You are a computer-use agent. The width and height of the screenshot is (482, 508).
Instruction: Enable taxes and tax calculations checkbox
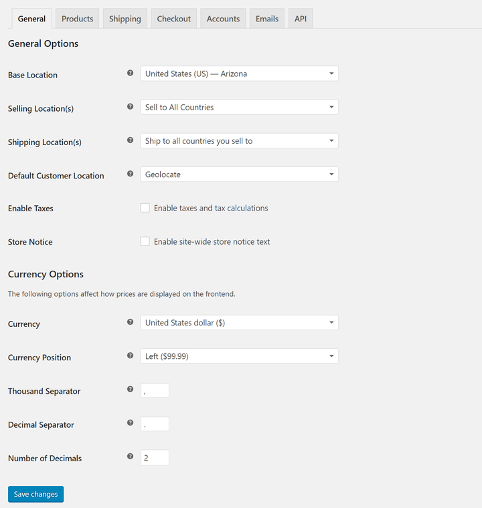pos(145,208)
